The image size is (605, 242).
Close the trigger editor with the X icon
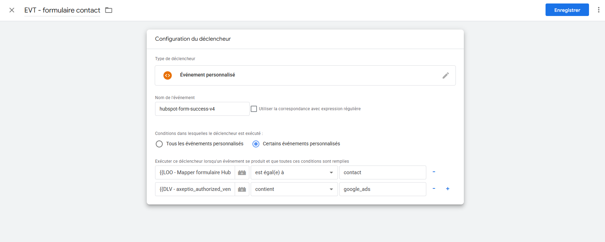click(x=12, y=10)
